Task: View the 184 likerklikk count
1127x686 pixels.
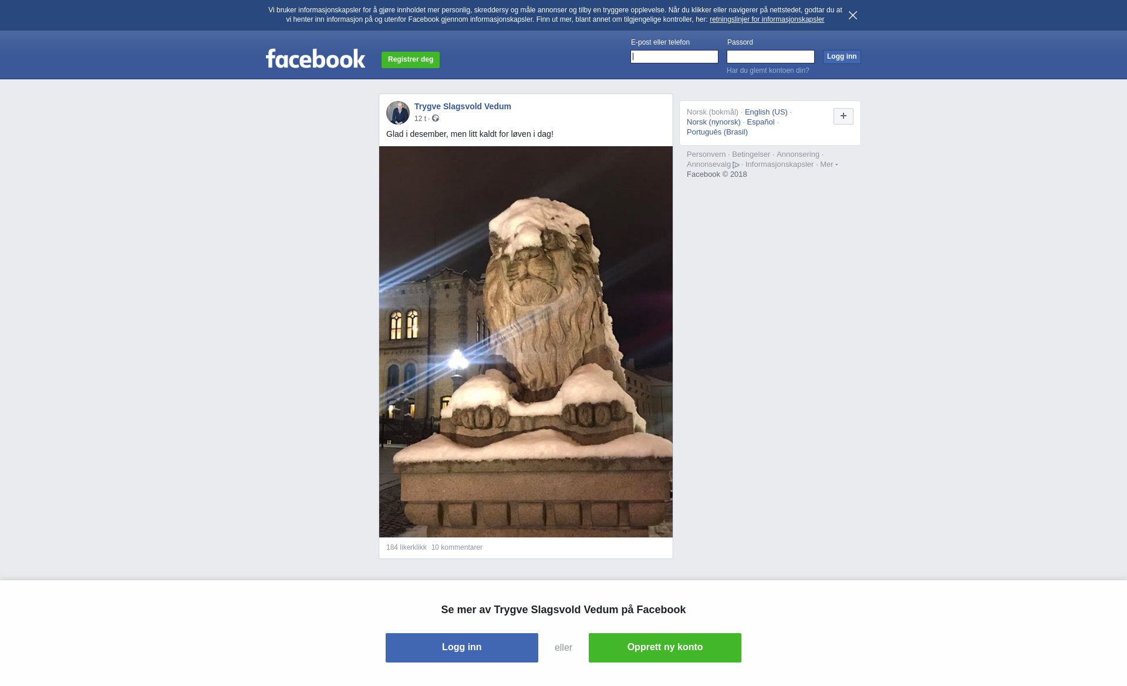Action: [406, 547]
